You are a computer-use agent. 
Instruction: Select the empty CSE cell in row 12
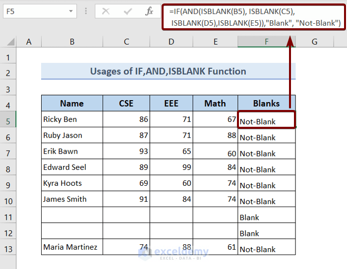pyautogui.click(x=126, y=231)
